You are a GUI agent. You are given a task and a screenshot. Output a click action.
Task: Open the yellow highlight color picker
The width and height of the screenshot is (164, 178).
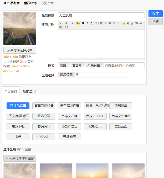[x=78, y=23]
